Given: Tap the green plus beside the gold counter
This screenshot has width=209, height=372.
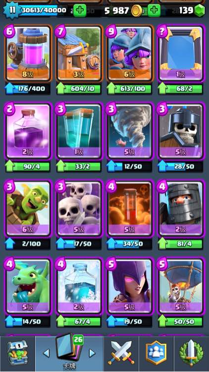Looking at the screenshot, I should [x=154, y=10].
